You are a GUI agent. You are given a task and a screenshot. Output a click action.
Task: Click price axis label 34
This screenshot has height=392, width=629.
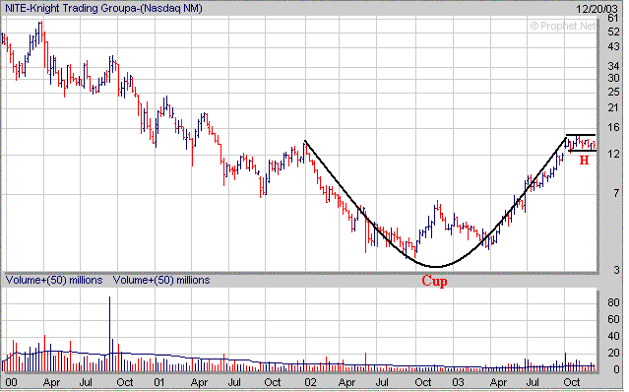point(613,66)
